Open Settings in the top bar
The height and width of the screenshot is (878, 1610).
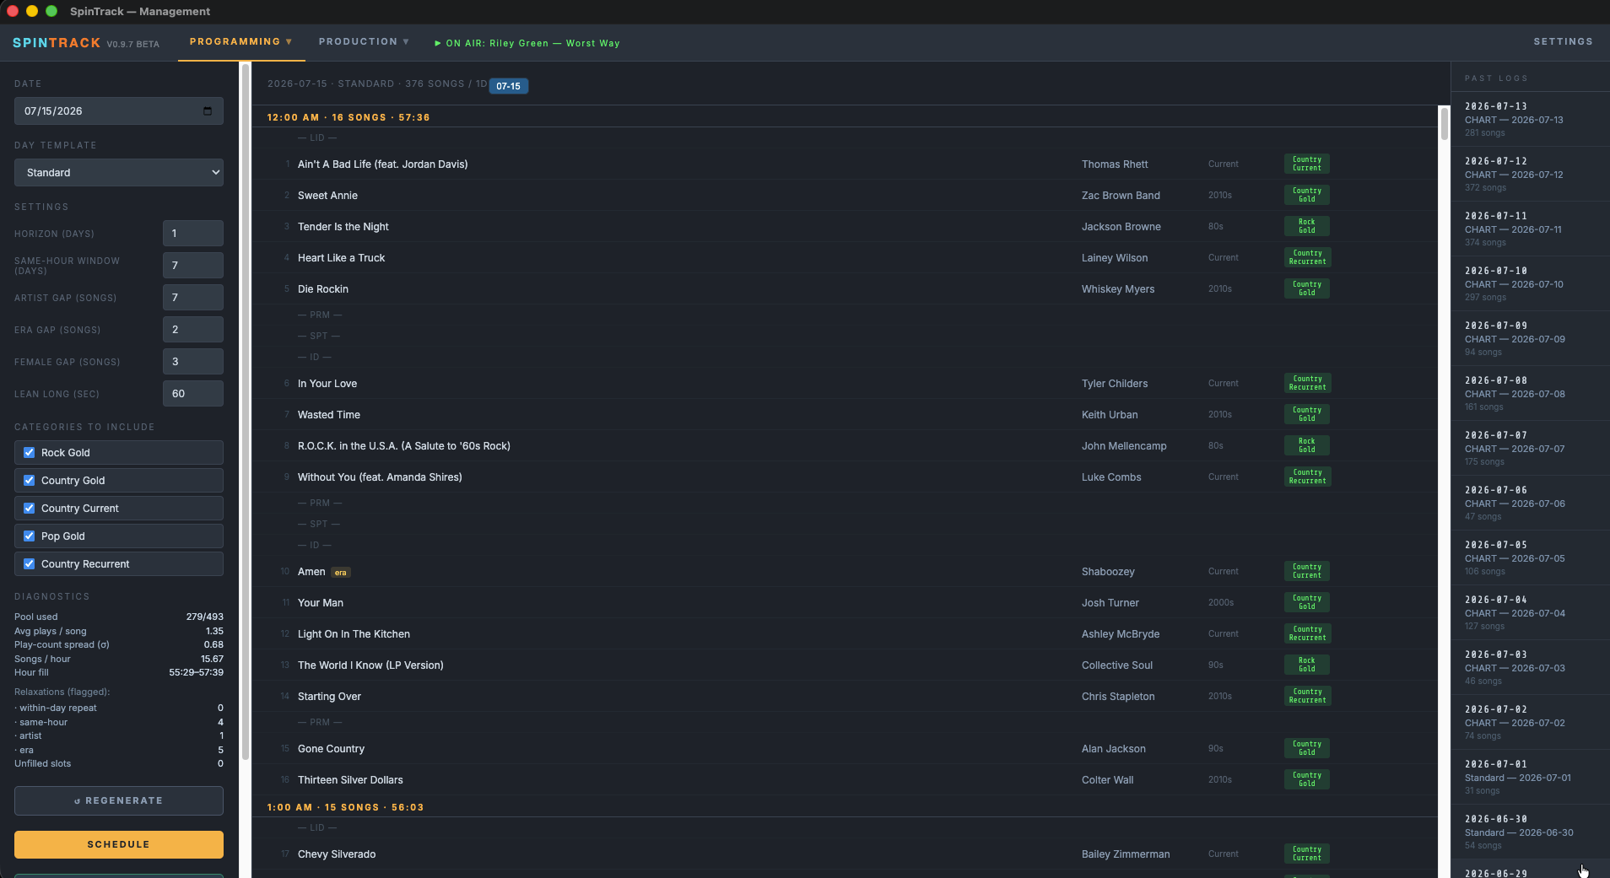[x=1563, y=41]
